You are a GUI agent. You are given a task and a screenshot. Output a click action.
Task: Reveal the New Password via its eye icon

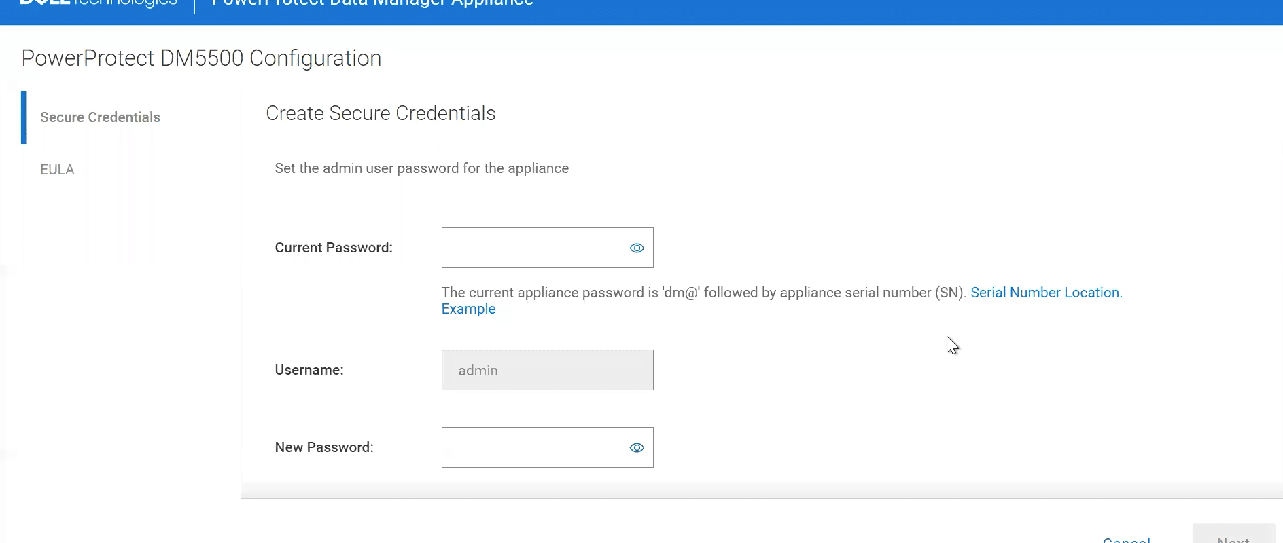[637, 447]
